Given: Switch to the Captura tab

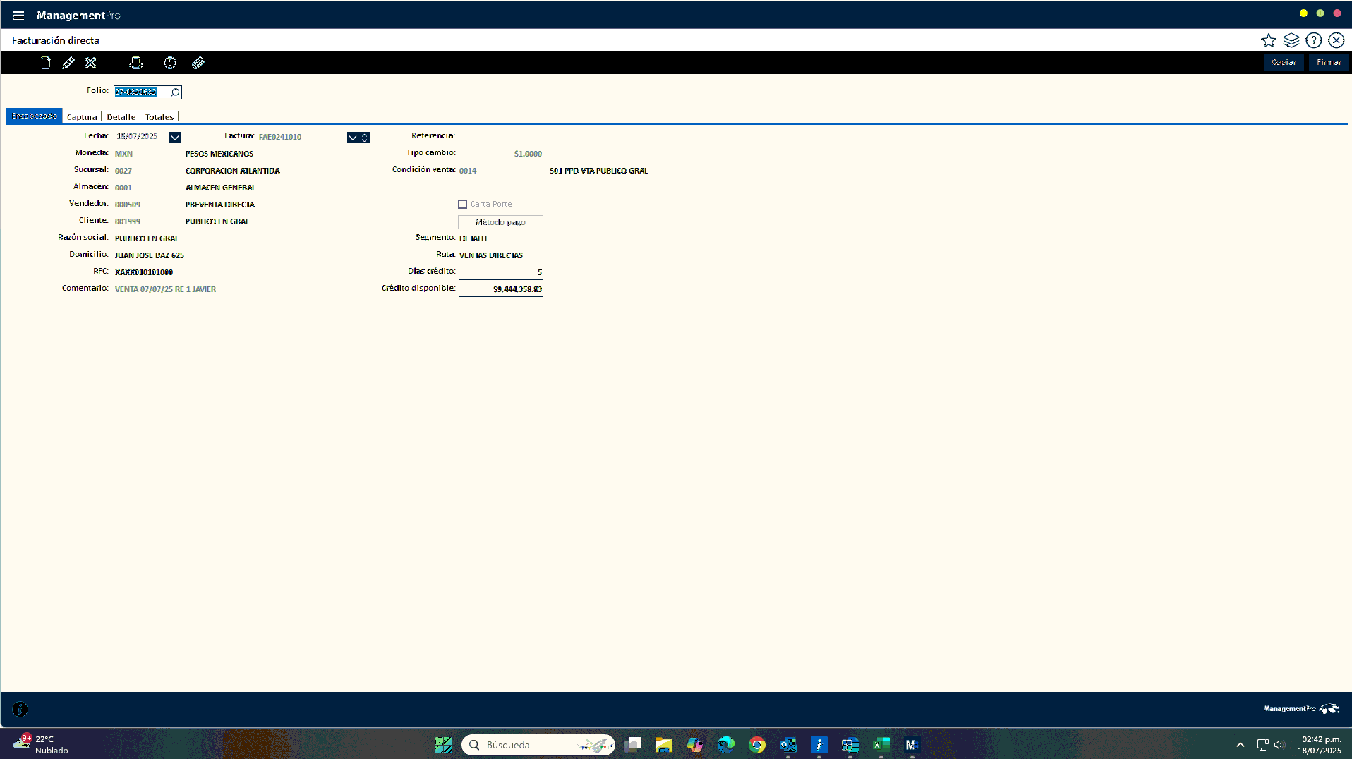Looking at the screenshot, I should 82,117.
